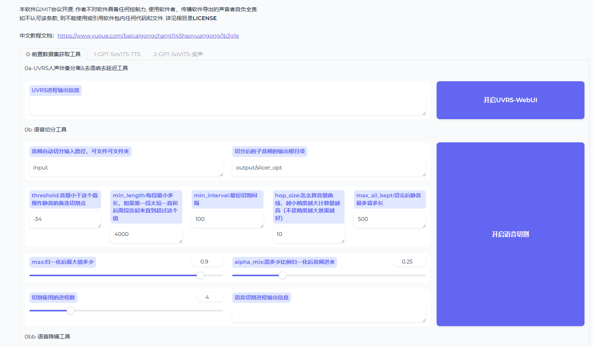The height and width of the screenshot is (347, 593).
Task: Click the alpha_mix:混多少比例归一化后音频进来 label
Action: click(285, 262)
